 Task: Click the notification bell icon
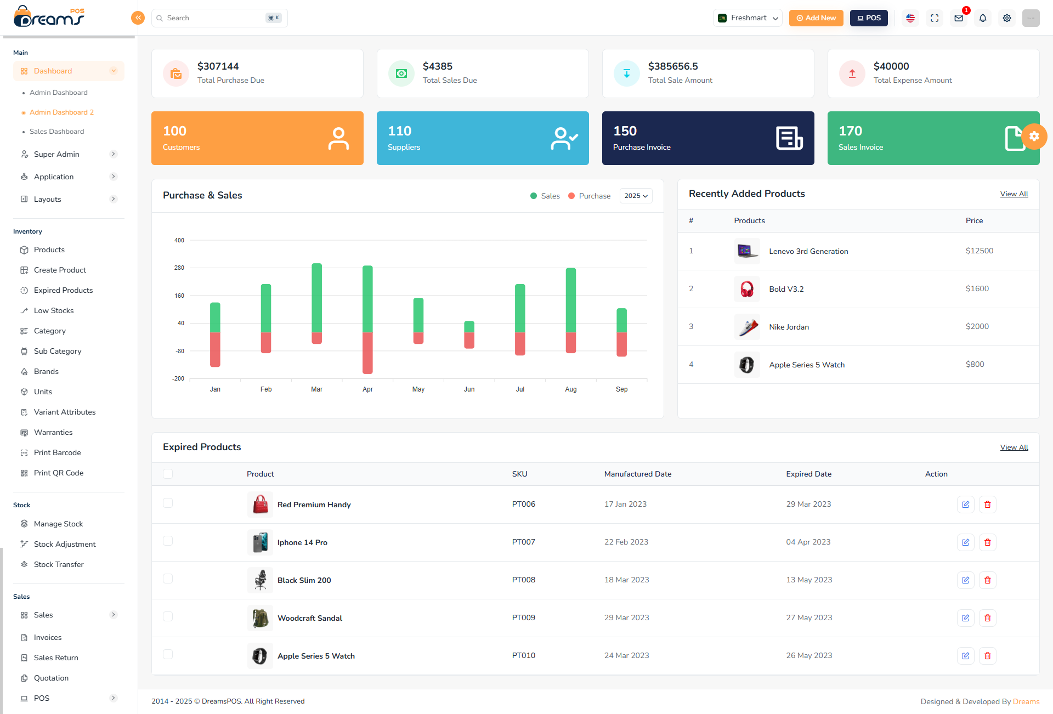pos(982,18)
